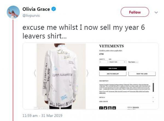This screenshot has width=164, height=121.
Task: Open the tweet options chevron menu
Action: 156,13
